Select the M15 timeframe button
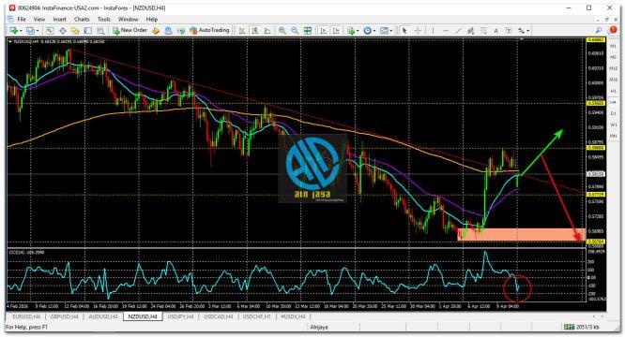Viewport: 625px width, 337px height. [x=613, y=68]
